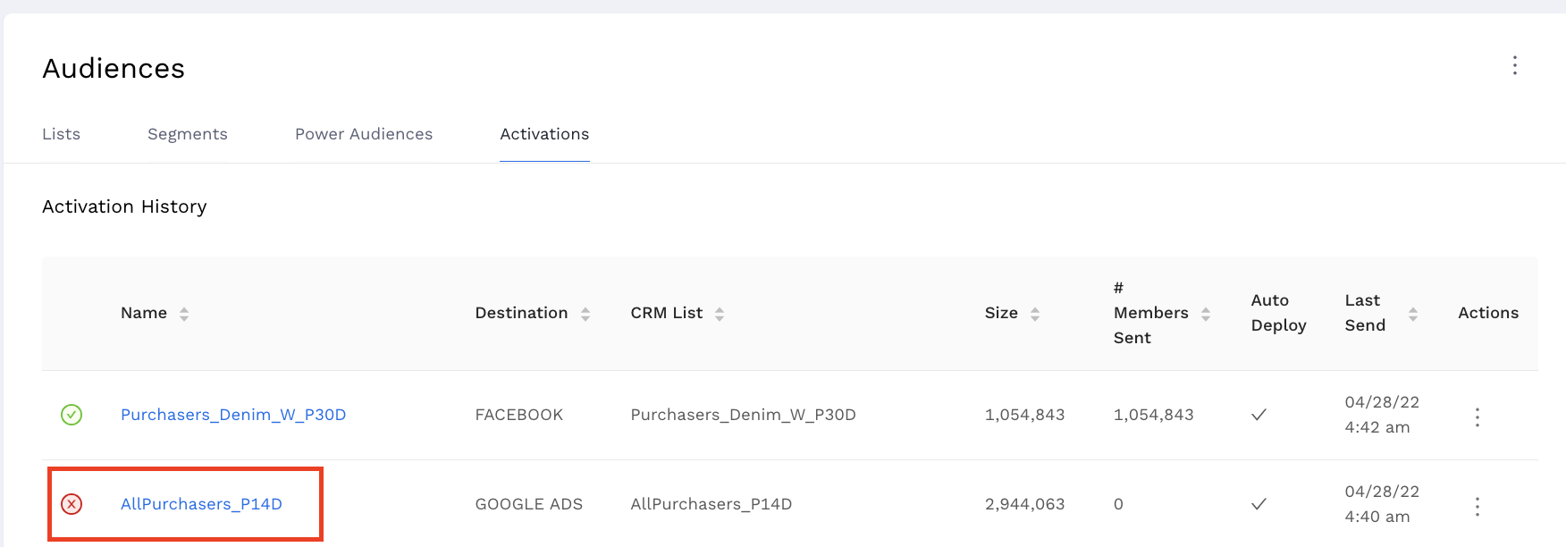Click green success status icon for Purchasers_Denim_W_P30D

pos(72,415)
